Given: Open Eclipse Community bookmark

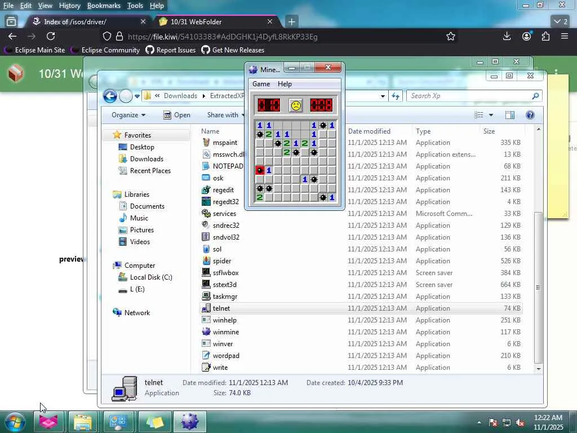Looking at the screenshot, I should pyautogui.click(x=106, y=50).
